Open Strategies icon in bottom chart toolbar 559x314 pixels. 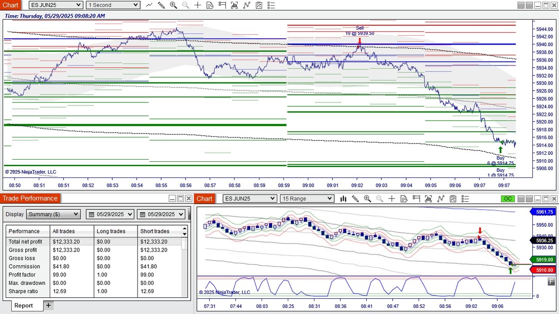453,198
